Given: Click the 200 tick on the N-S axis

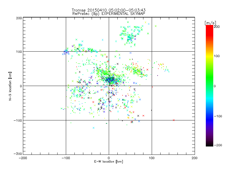Looking at the screenshot, I should coord(19,18).
